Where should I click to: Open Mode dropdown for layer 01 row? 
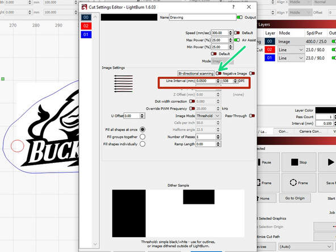pos(291,58)
